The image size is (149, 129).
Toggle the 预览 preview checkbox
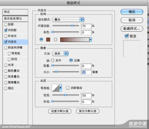[127, 36]
